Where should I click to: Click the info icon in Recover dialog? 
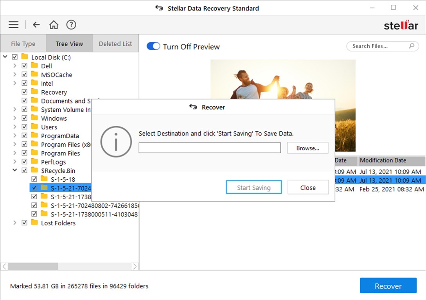(x=116, y=141)
